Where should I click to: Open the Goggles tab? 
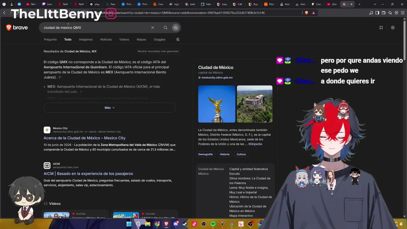pos(160,39)
